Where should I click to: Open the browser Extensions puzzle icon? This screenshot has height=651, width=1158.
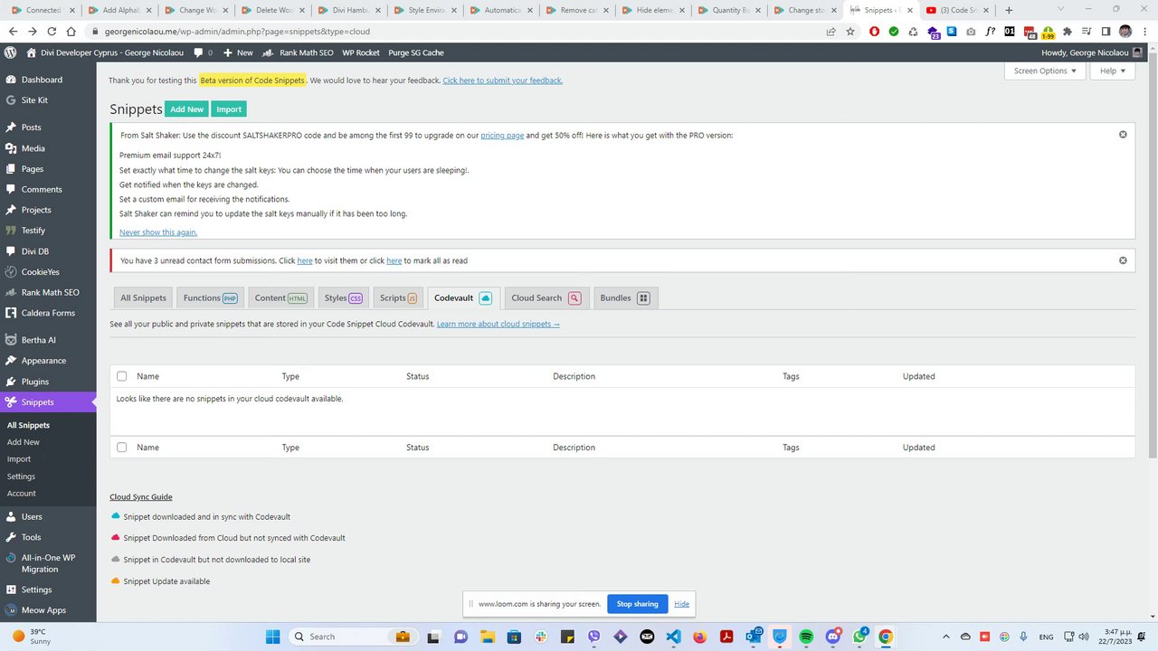tap(1067, 31)
